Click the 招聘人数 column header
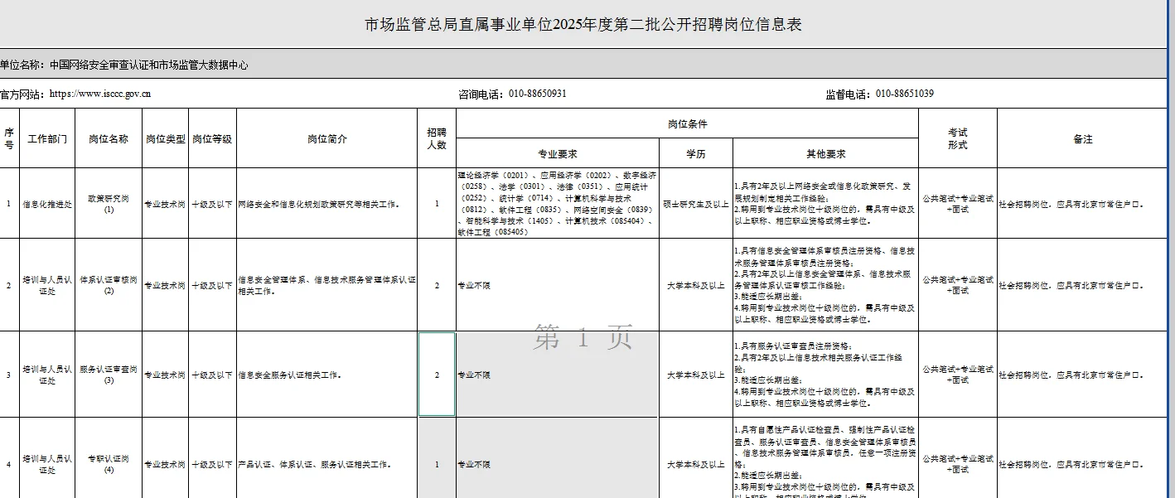1175x498 pixels. (437, 138)
